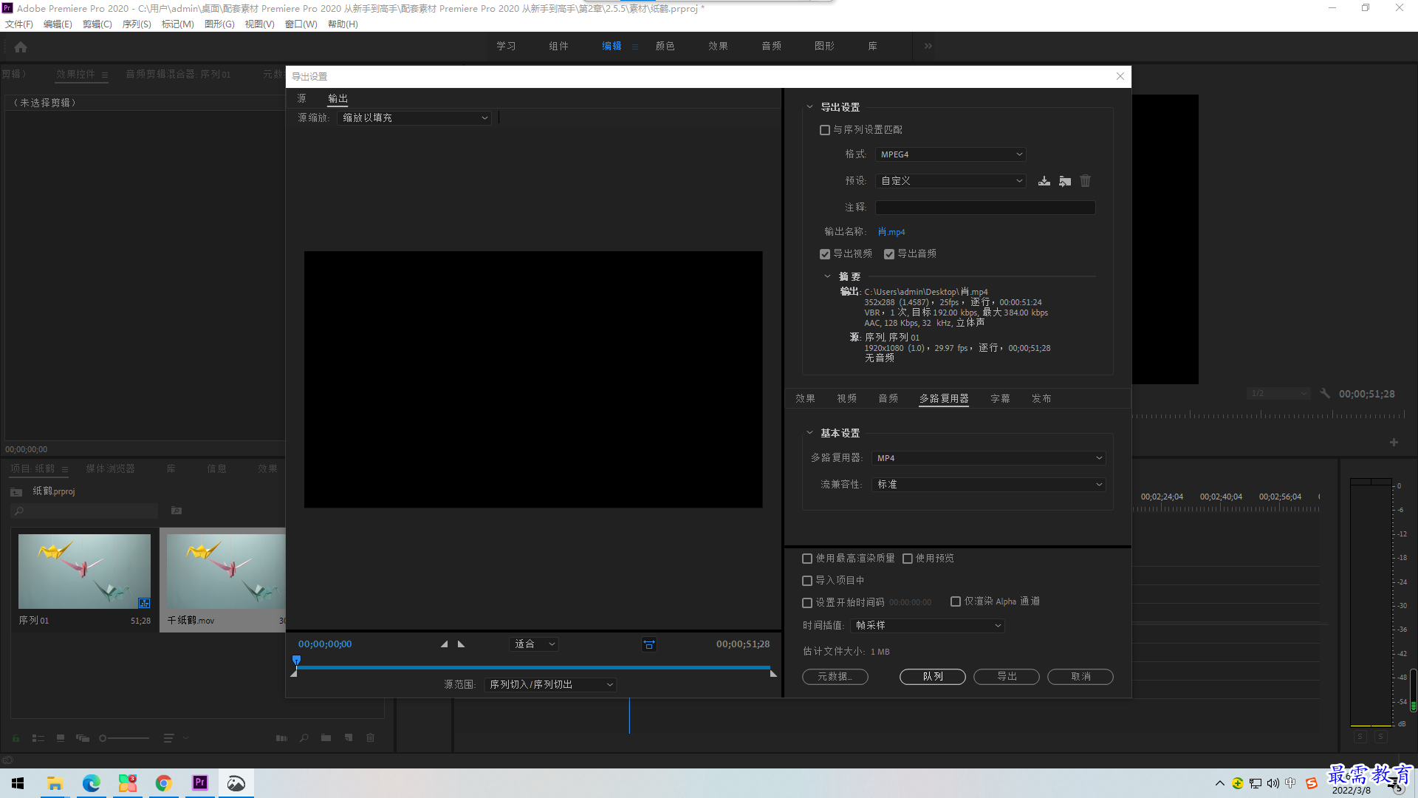The height and width of the screenshot is (798, 1418).
Task: Open the 源缩放 缩放以填充 dropdown
Action: click(x=414, y=118)
